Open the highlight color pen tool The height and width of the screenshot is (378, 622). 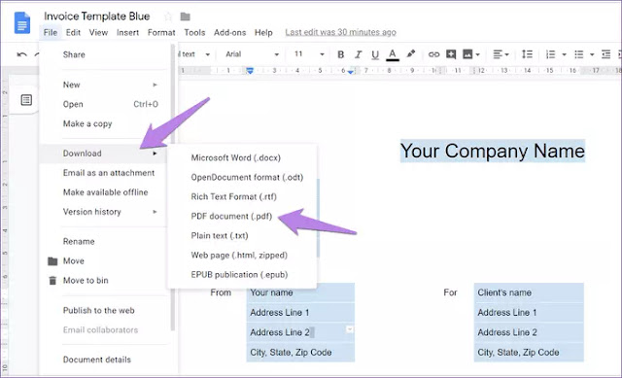pos(411,54)
